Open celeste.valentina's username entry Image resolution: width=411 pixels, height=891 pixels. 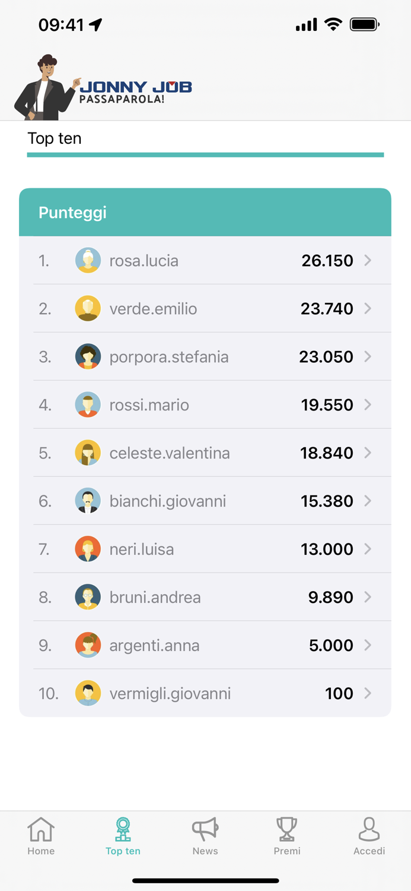point(170,453)
